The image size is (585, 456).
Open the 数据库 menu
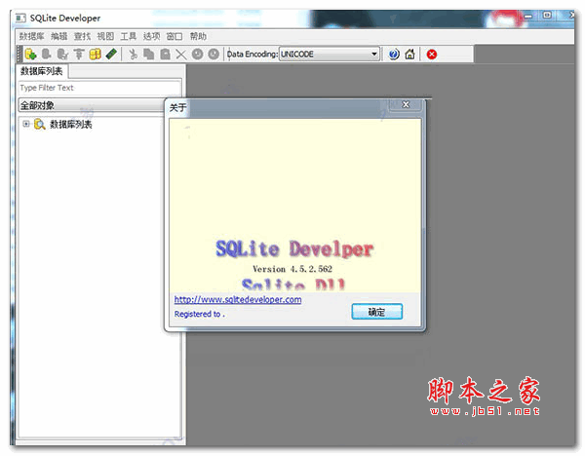tap(32, 36)
